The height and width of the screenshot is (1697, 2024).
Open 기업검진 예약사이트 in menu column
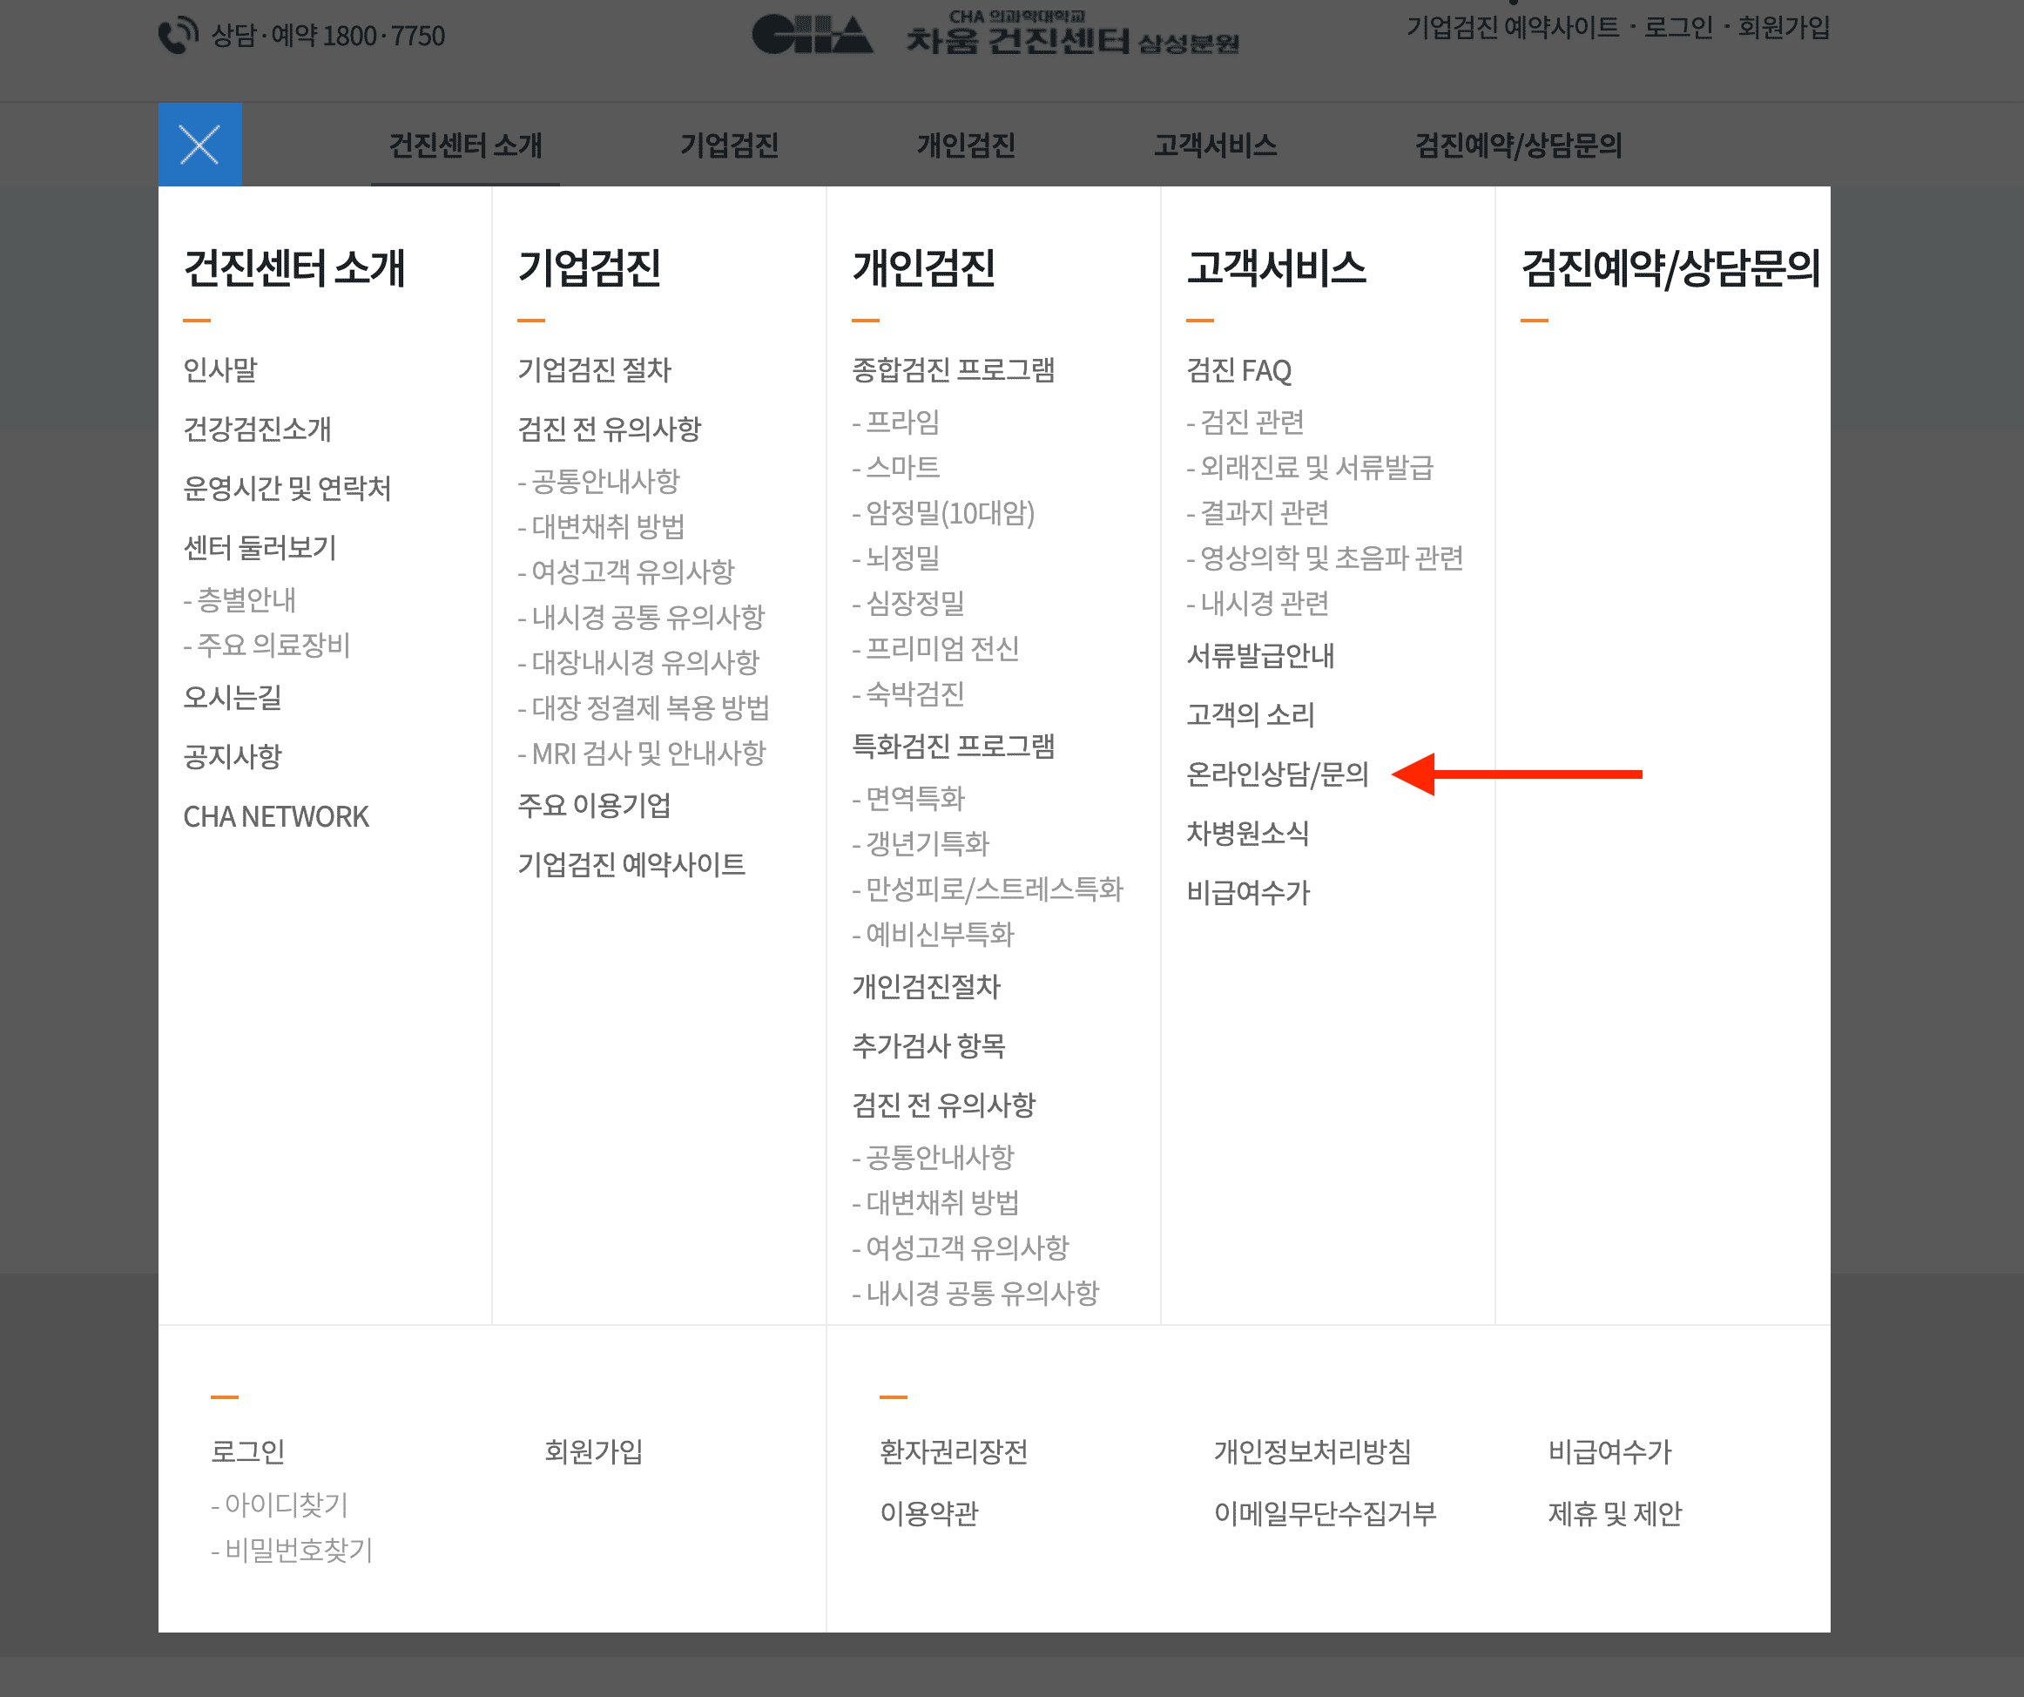631,864
